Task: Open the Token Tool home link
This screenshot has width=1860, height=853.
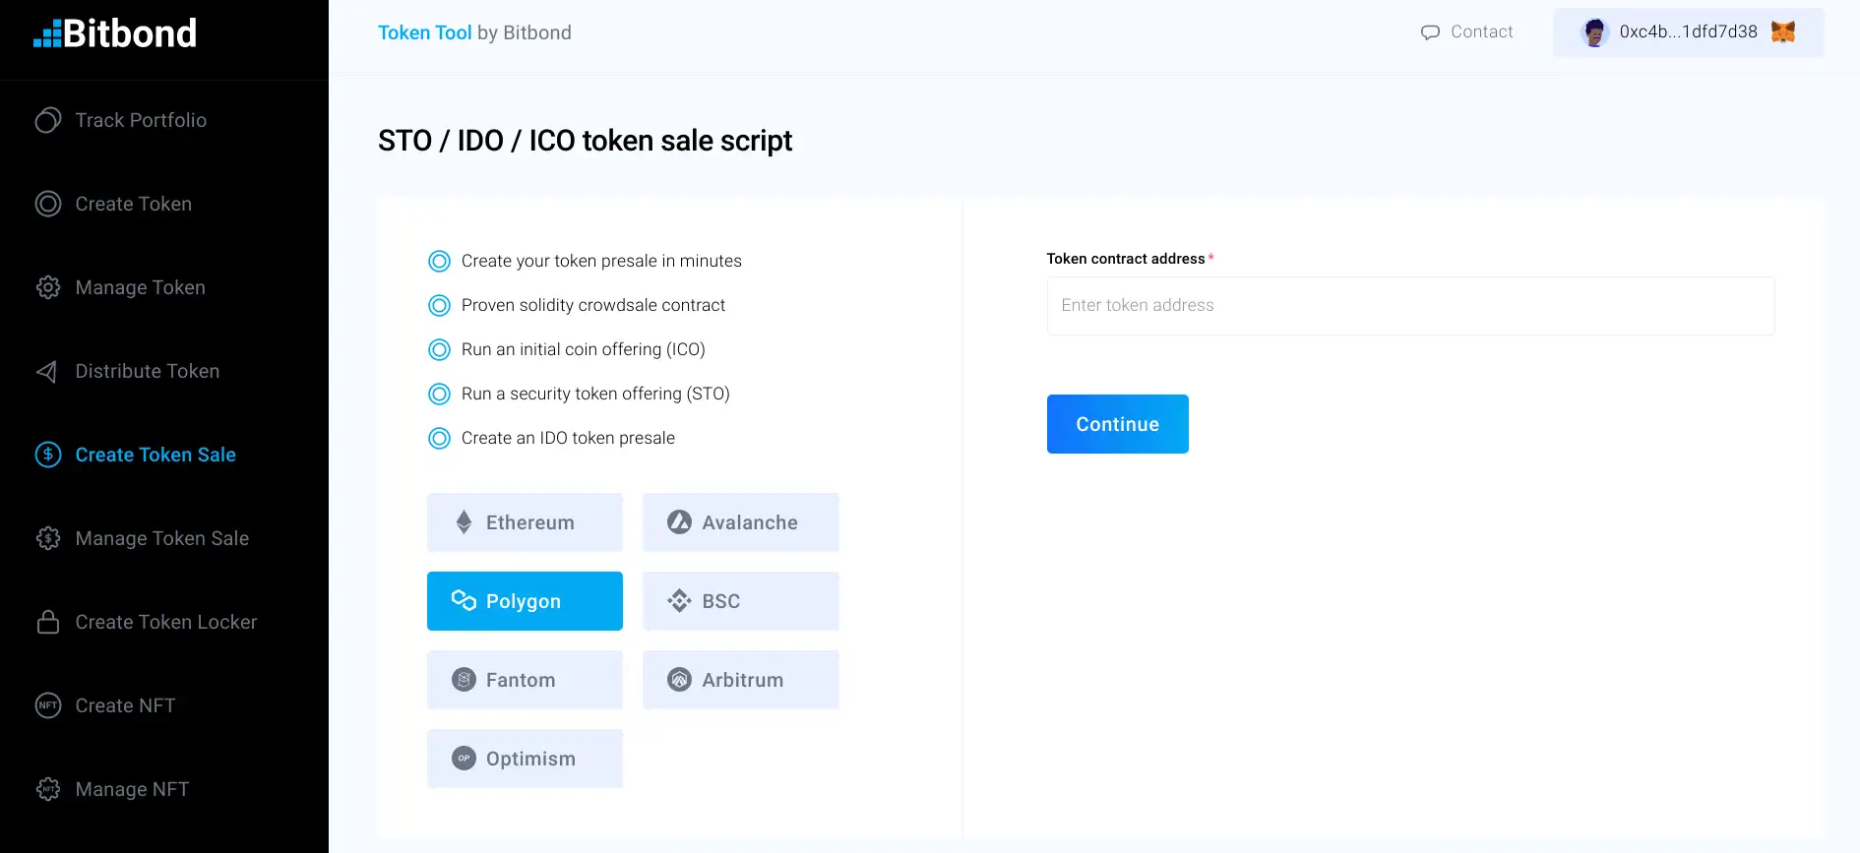Action: pos(425,32)
